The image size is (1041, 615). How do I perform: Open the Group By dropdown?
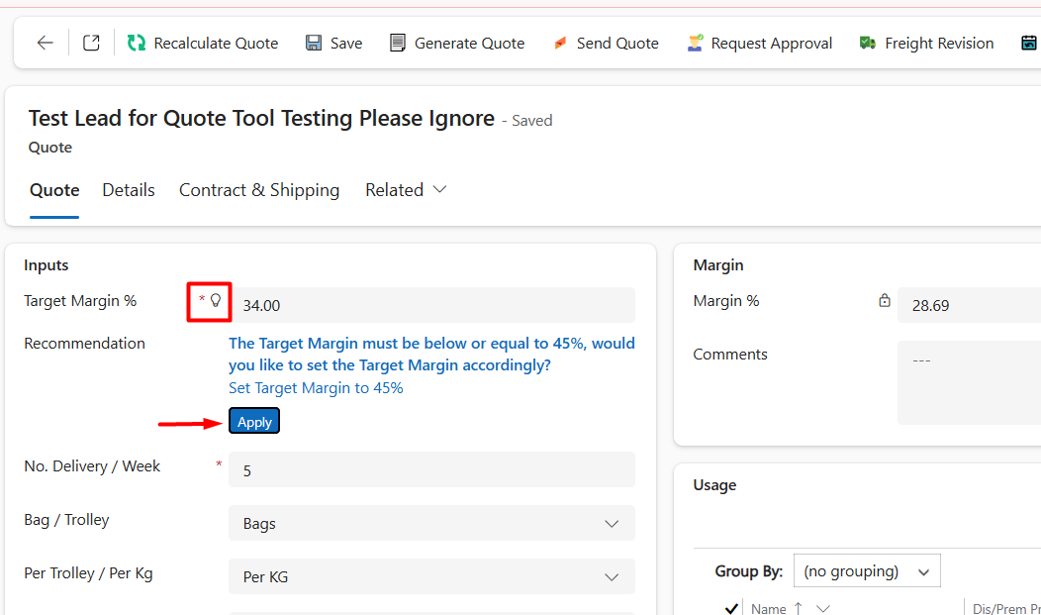point(867,571)
